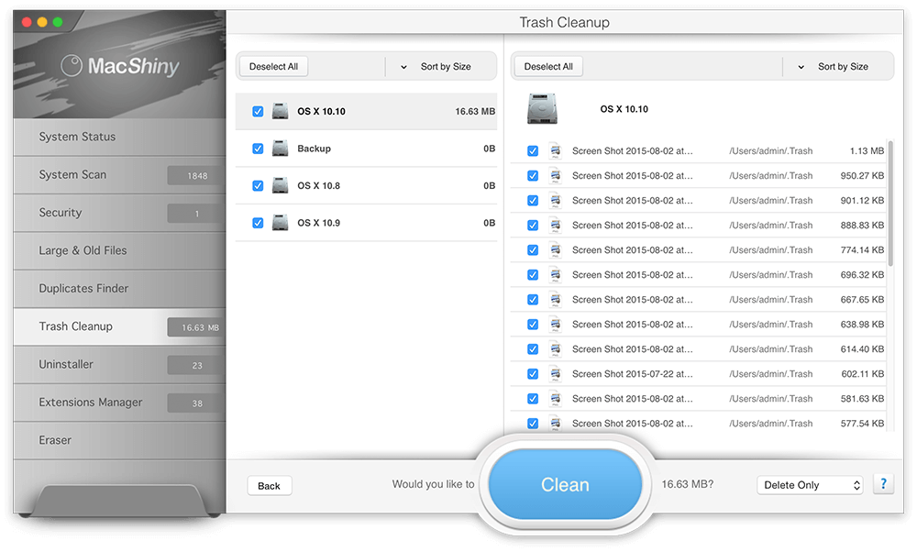The height and width of the screenshot is (552, 917).
Task: Open Sort by Size dropdown above drives list
Action: (441, 67)
